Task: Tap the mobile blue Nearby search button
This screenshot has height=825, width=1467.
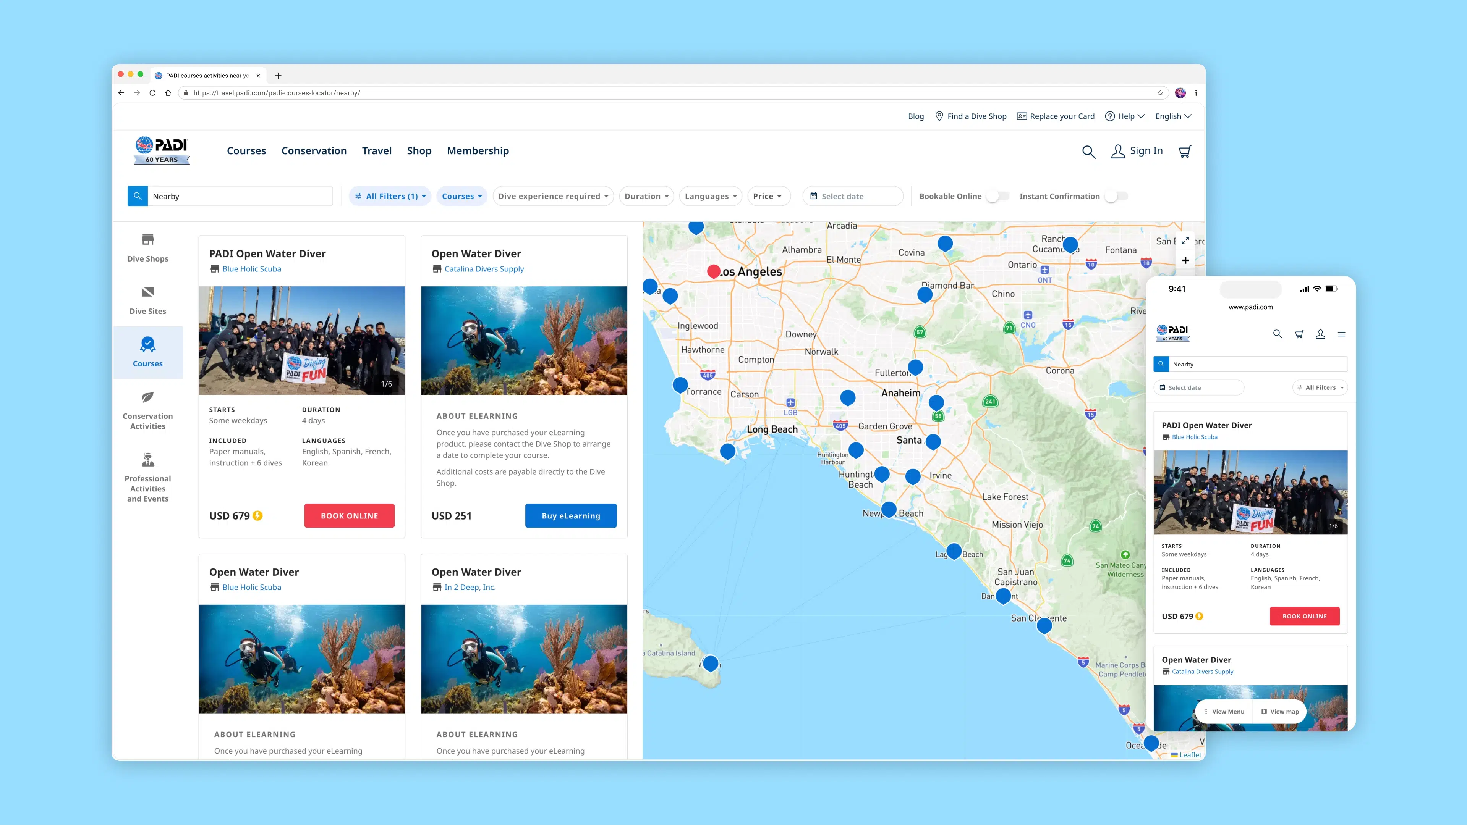Action: (1161, 364)
